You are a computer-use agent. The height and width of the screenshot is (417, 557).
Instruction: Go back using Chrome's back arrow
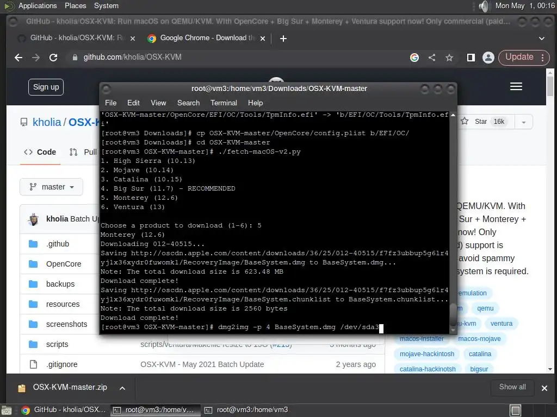pyautogui.click(x=18, y=58)
